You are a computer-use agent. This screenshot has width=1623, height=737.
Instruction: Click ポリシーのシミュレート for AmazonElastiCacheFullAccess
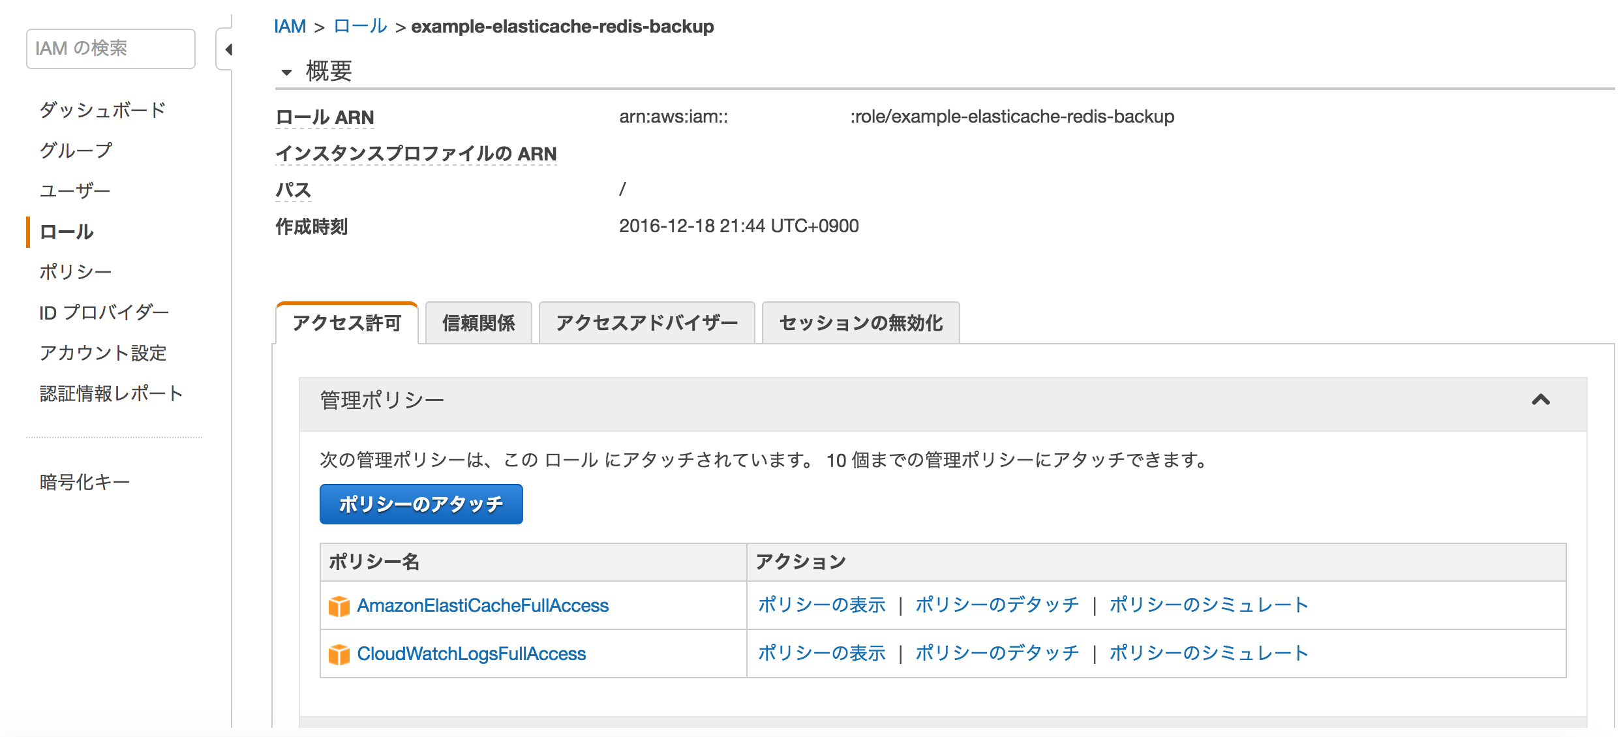pos(1209,605)
